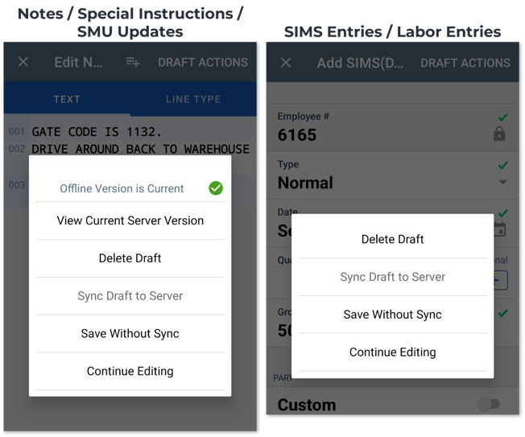
Task: Close the Add SIMS screen with X
Action: (x=287, y=62)
